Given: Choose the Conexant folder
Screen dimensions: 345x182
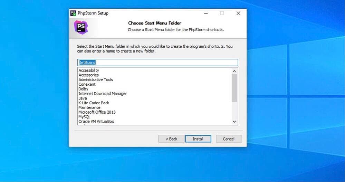Looking at the screenshot, I should point(87,84).
